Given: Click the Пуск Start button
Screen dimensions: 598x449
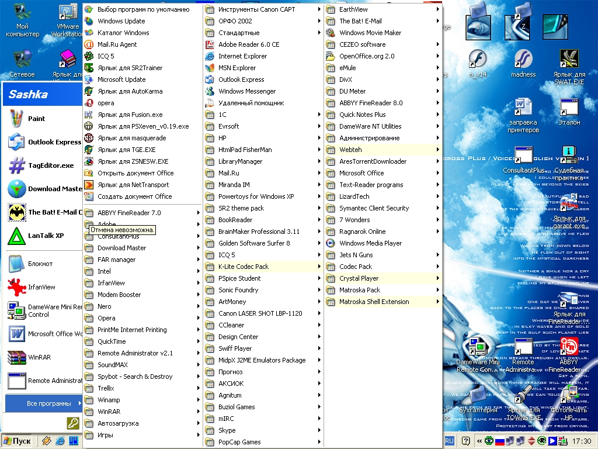Looking at the screenshot, I should (17, 441).
